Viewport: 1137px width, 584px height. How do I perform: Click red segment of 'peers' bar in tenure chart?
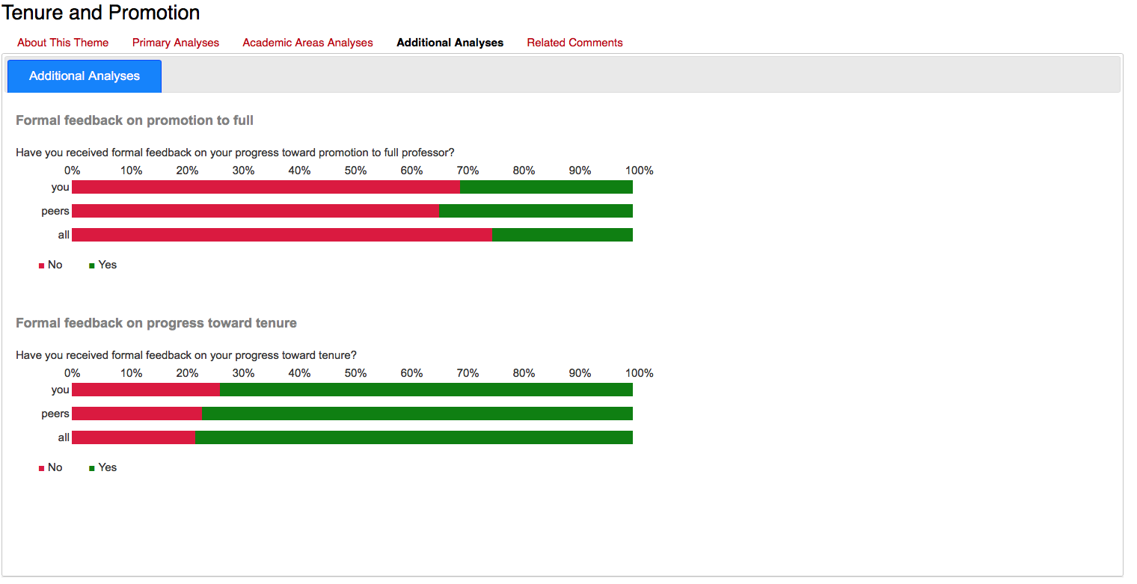click(x=136, y=414)
